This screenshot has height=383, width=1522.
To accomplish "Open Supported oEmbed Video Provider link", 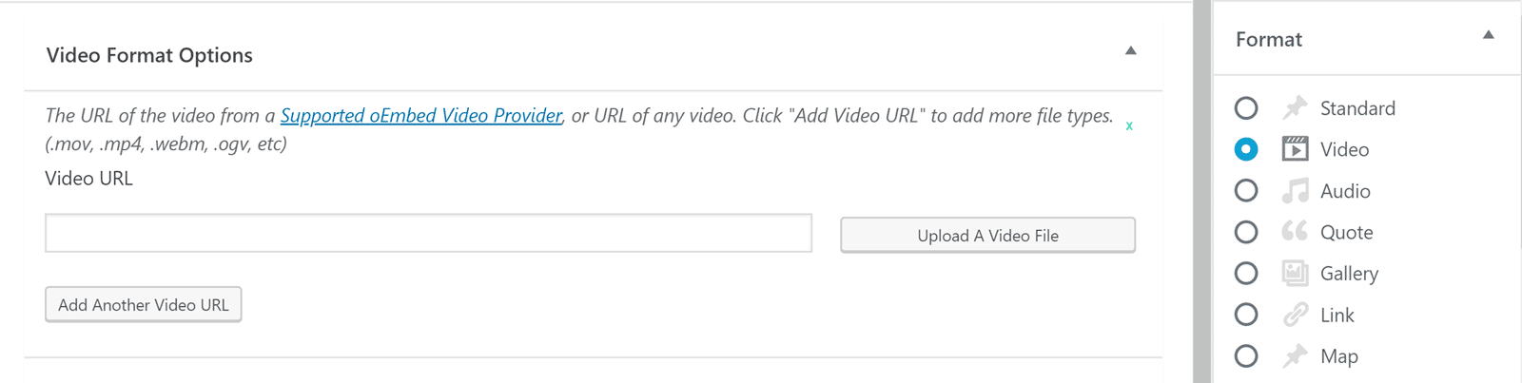I will tap(420, 116).
